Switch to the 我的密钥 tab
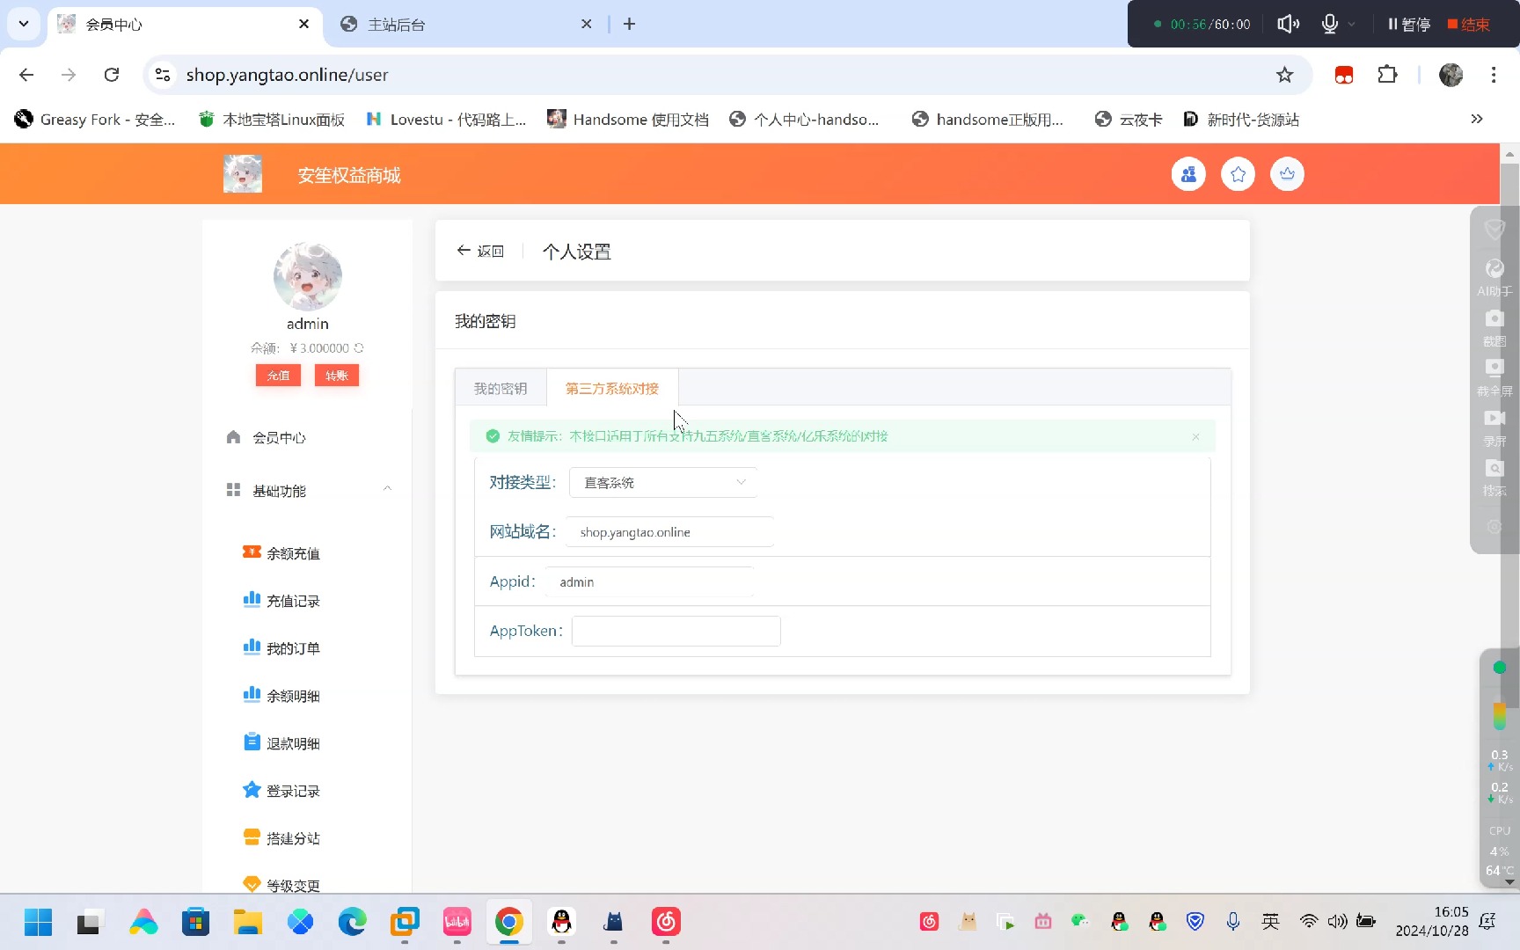Screen dimensions: 1520x950 tap(500, 388)
